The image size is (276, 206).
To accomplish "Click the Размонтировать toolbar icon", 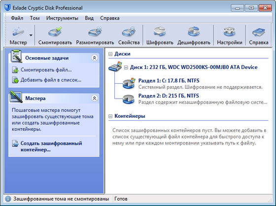I will [95, 32].
